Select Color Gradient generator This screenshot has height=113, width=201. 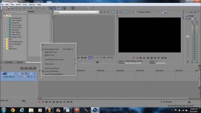click(x=17, y=20)
